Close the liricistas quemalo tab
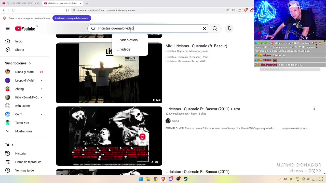Viewport: 326px width, 183px height. 81,3
